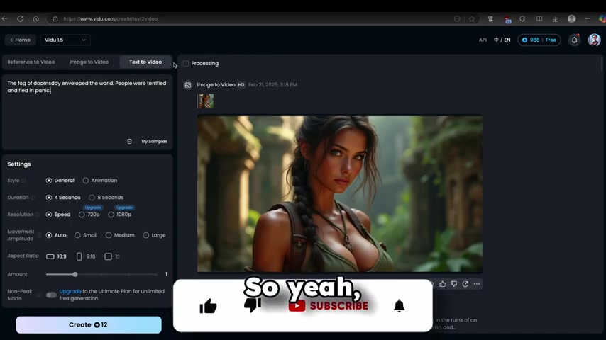Open the browser downloads icon
This screenshot has height=340, width=606.
555,18
